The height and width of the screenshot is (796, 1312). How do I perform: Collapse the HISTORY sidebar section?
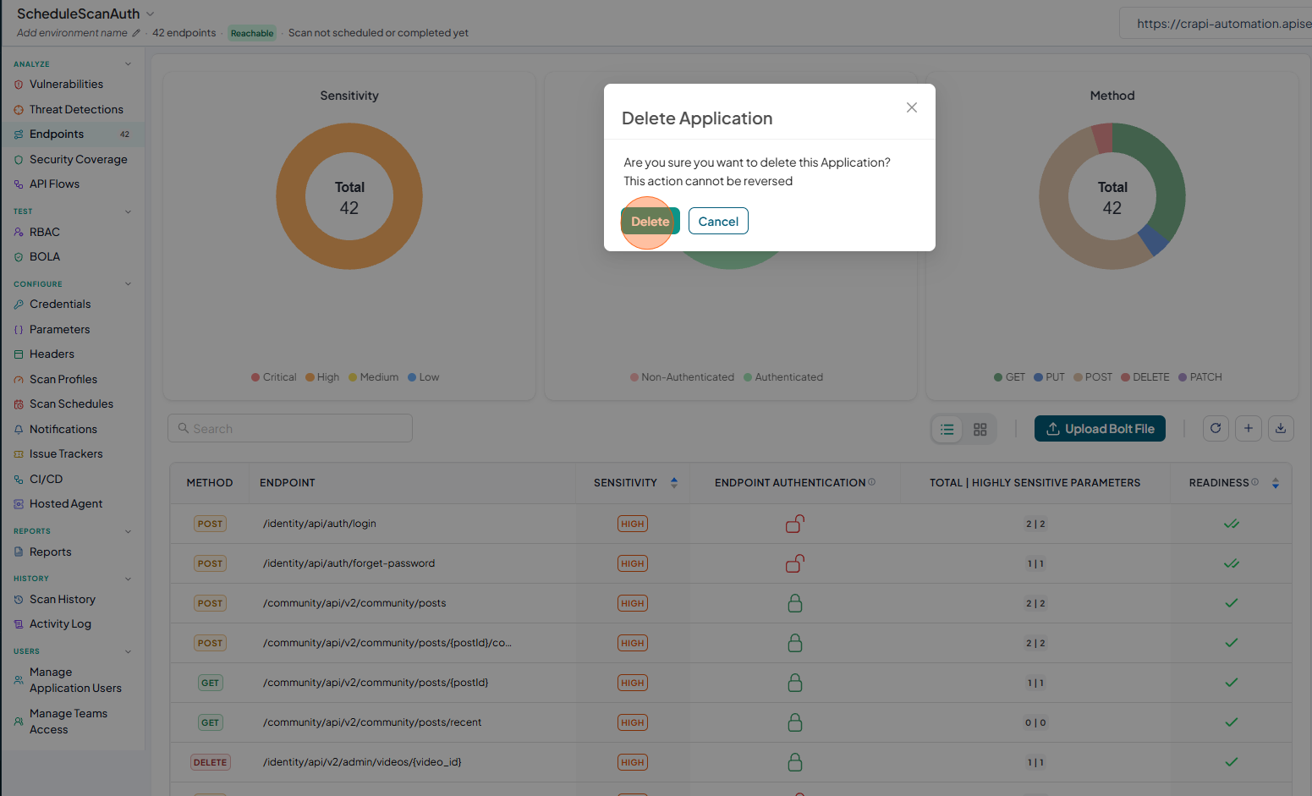click(128, 579)
